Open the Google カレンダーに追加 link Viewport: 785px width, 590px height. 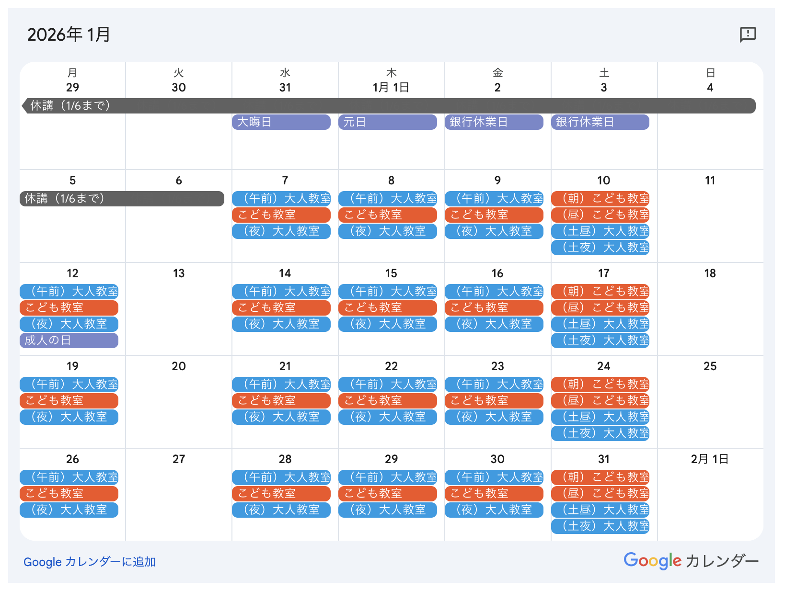point(90,562)
